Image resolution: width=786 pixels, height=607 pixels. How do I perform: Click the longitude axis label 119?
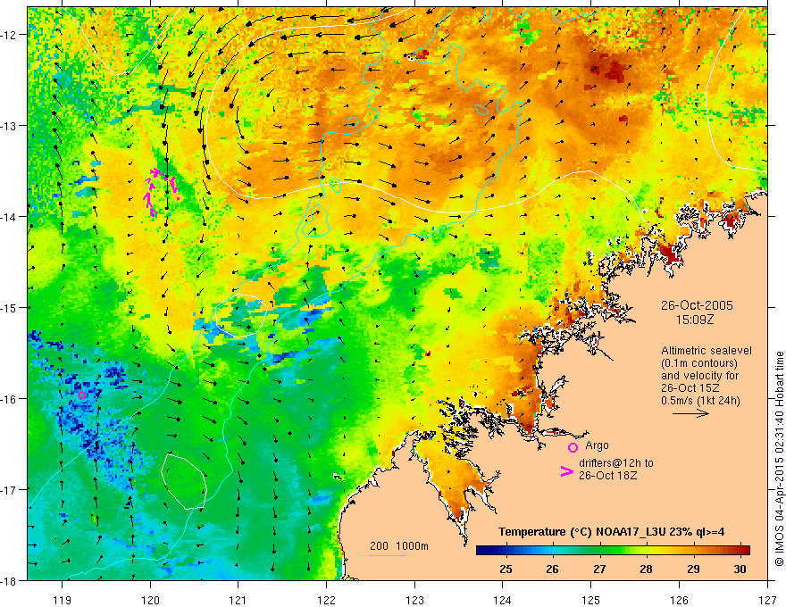63,600
